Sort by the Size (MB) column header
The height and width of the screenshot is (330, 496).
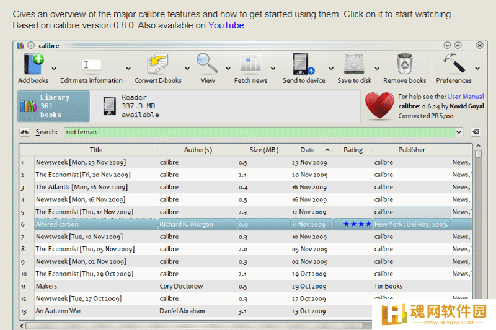tap(264, 150)
